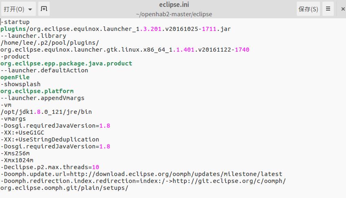Click the launcher.gtk.linux.x86_64 line

click(125, 50)
